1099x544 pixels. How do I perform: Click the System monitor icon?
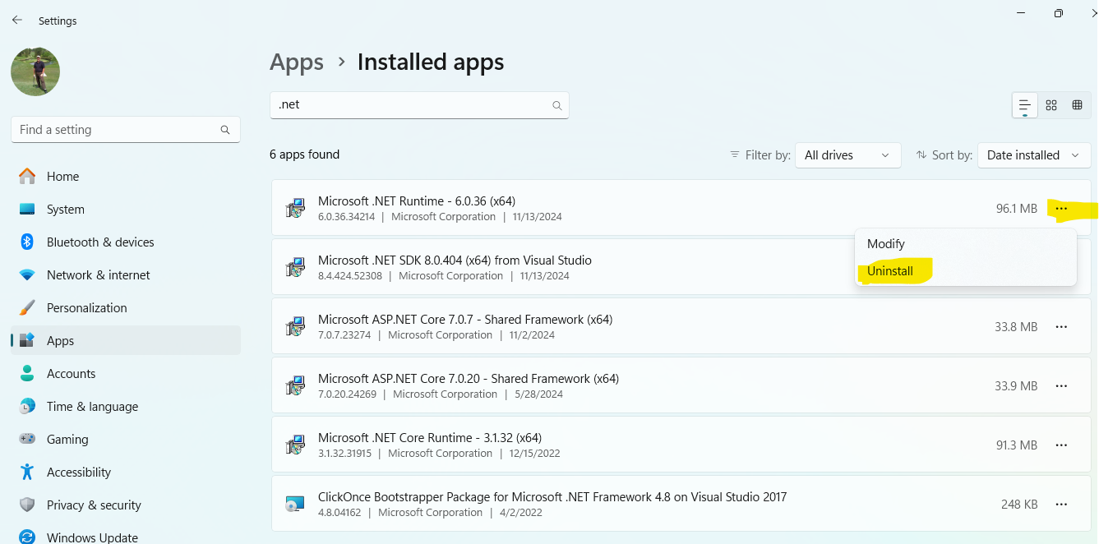(27, 210)
